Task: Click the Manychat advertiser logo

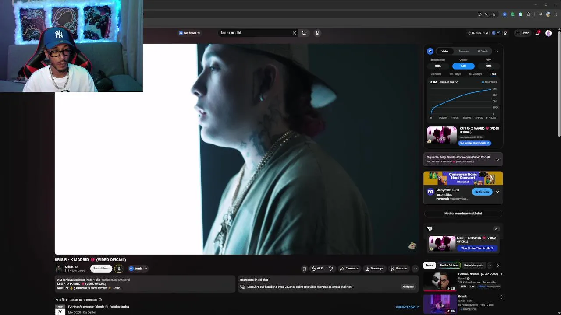Action: [x=430, y=192]
